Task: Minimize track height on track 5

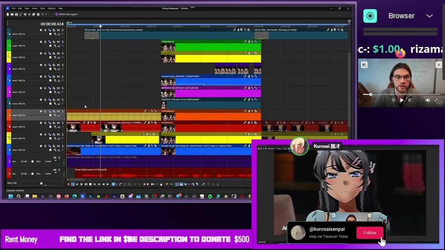Action: point(45,42)
